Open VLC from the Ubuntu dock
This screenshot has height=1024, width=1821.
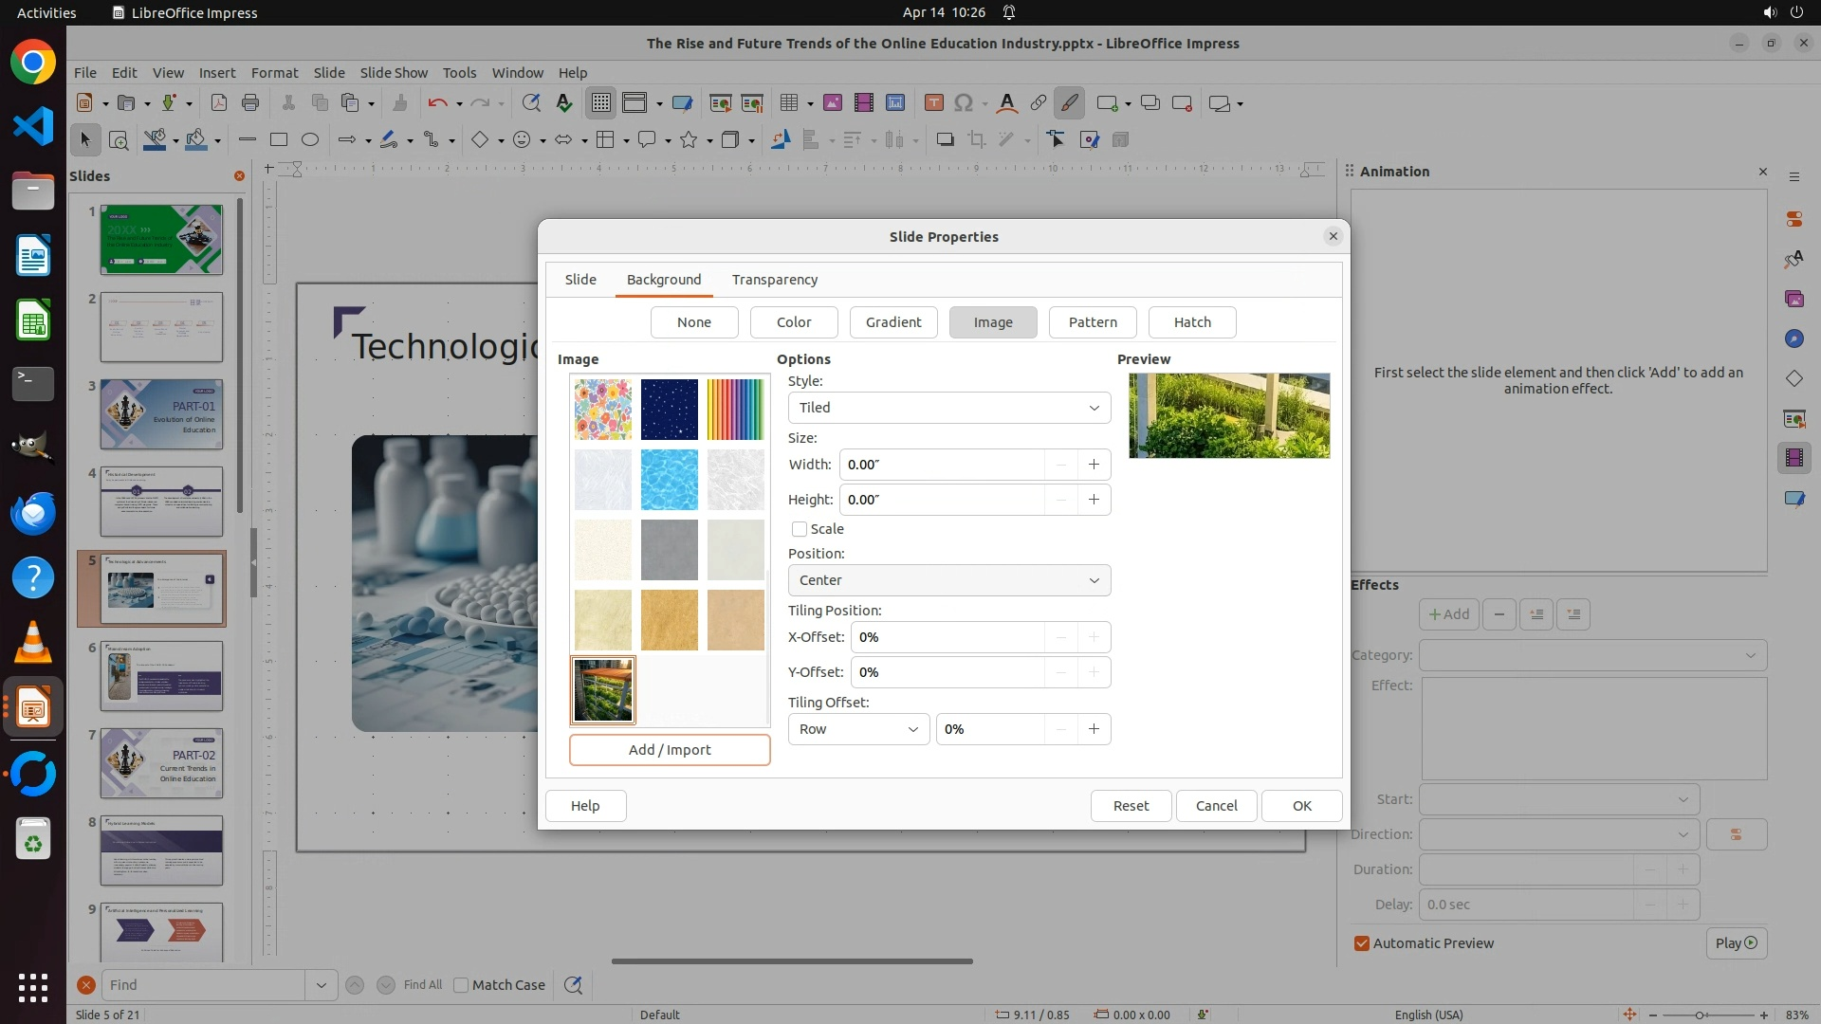point(33,642)
